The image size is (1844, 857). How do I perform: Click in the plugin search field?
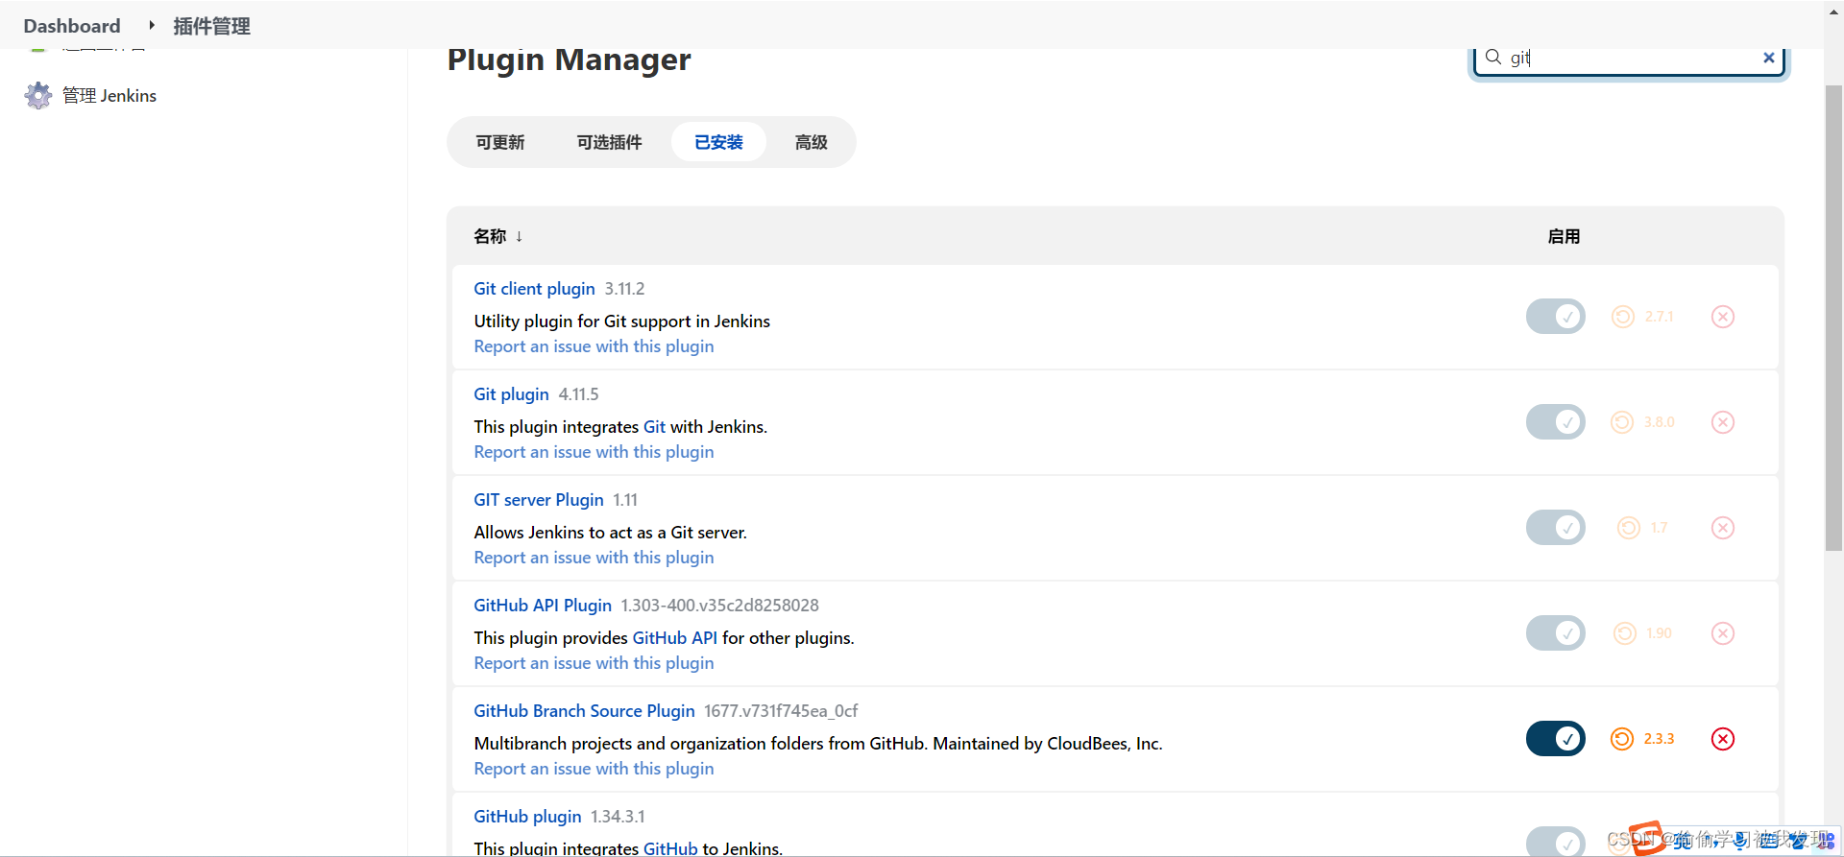(x=1629, y=59)
